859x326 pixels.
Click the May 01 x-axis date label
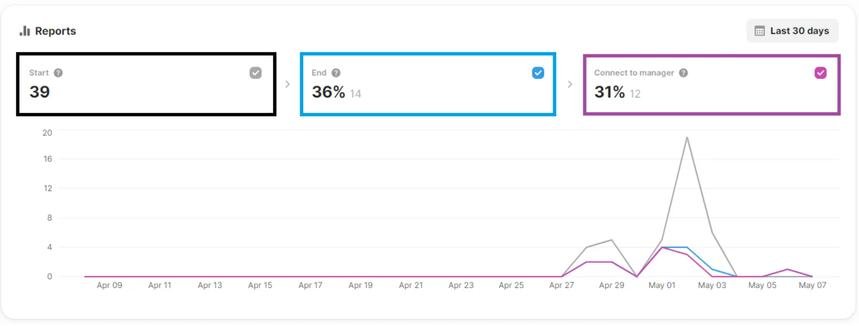tap(662, 285)
